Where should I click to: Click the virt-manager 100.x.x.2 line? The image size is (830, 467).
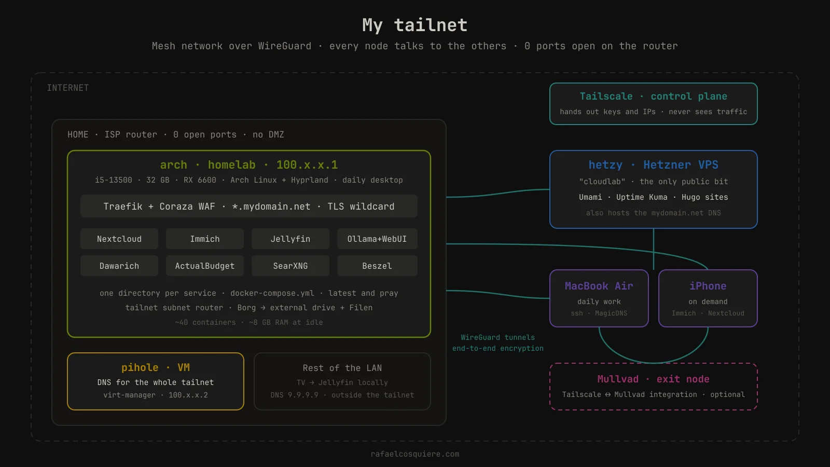coord(156,395)
